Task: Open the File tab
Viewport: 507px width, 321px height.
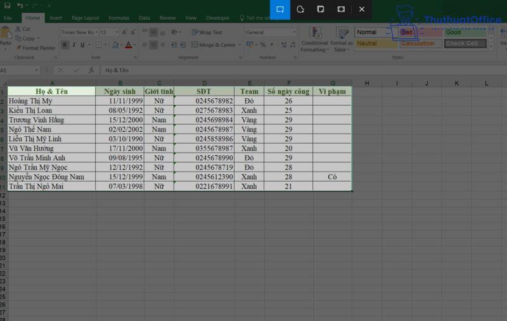Action: click(8, 18)
